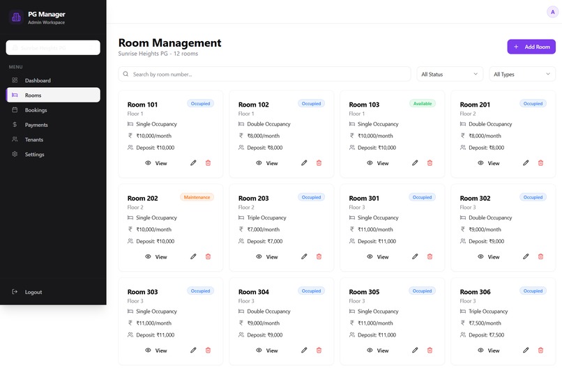This screenshot has height=377, width=562.
Task: Edit Room 202 with pencil icon
Action: tap(193, 256)
